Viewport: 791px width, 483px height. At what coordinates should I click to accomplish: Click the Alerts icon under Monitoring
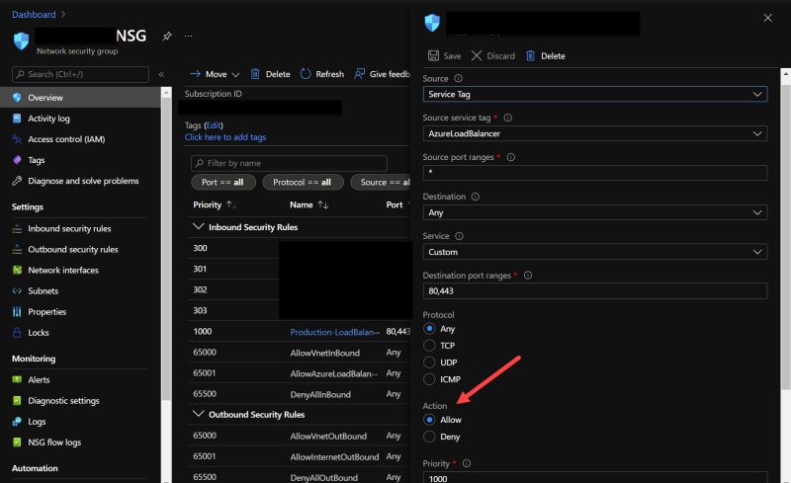click(x=17, y=379)
